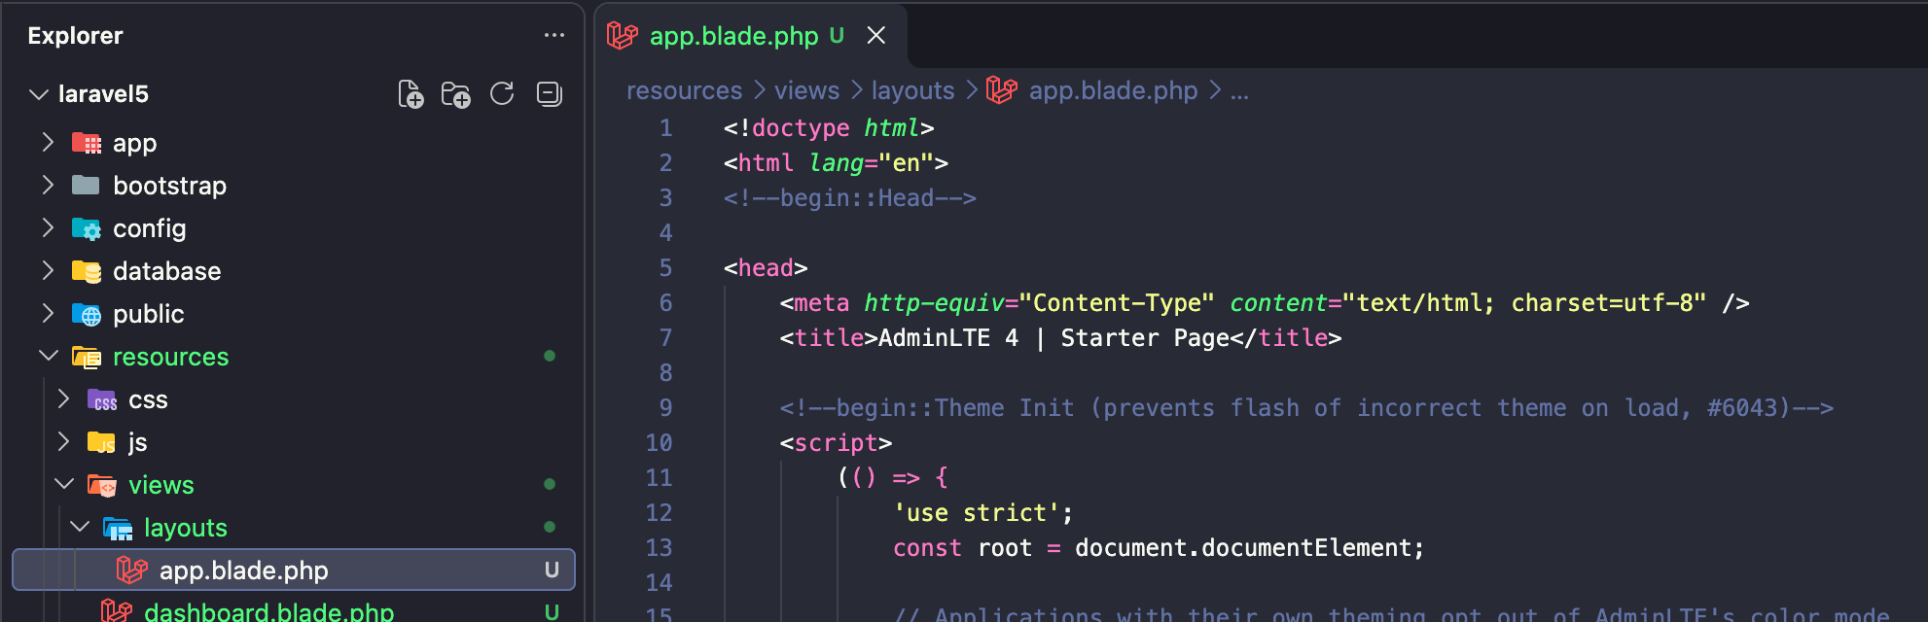Click the doctype html code line

829,128
